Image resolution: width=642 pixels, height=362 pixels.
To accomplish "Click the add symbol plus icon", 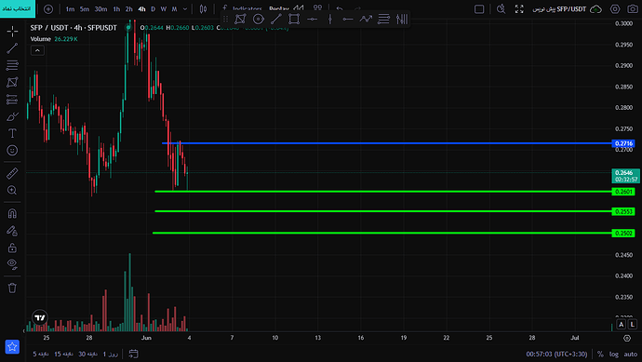I will [x=48, y=9].
